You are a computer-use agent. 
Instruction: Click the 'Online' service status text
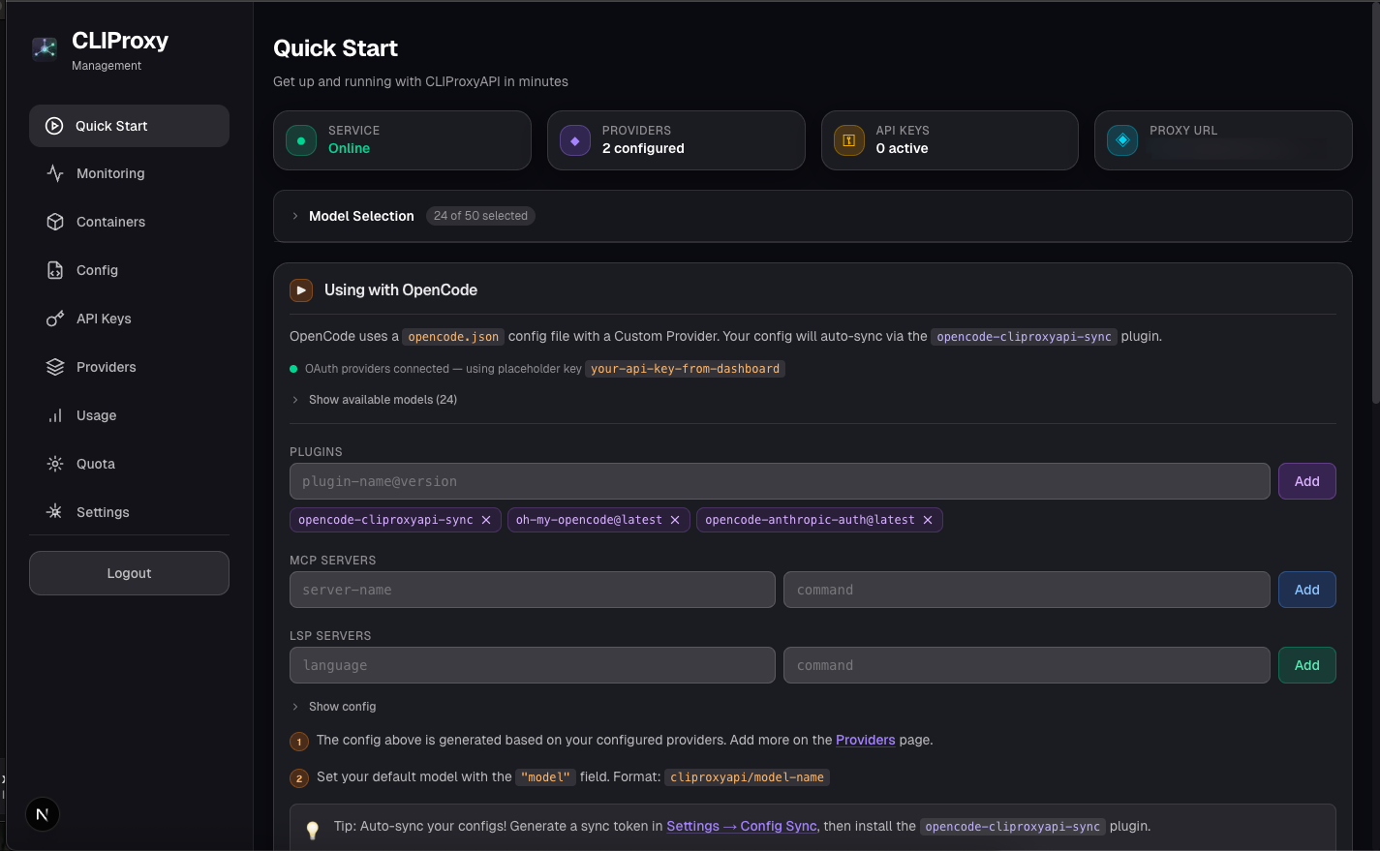[349, 148]
